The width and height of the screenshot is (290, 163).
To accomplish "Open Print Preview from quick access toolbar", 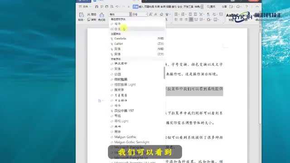I will (112, 7).
